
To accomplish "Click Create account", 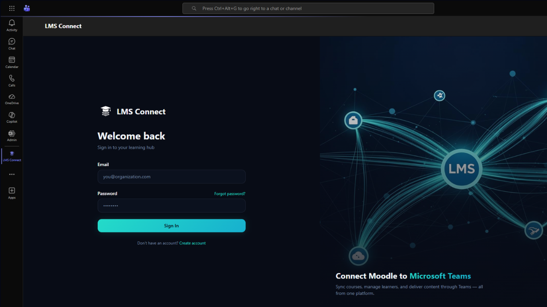I will 192,243.
